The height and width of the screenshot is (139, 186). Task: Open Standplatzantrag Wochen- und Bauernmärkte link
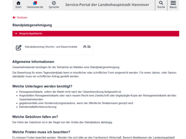tap(51, 47)
